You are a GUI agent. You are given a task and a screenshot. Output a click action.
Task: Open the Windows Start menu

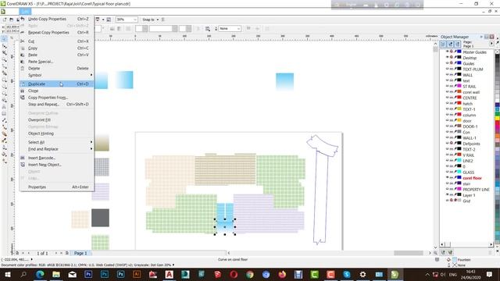(x=7, y=274)
